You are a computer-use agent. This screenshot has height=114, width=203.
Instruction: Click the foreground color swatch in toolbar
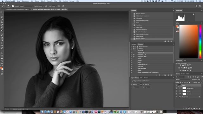[1, 68]
